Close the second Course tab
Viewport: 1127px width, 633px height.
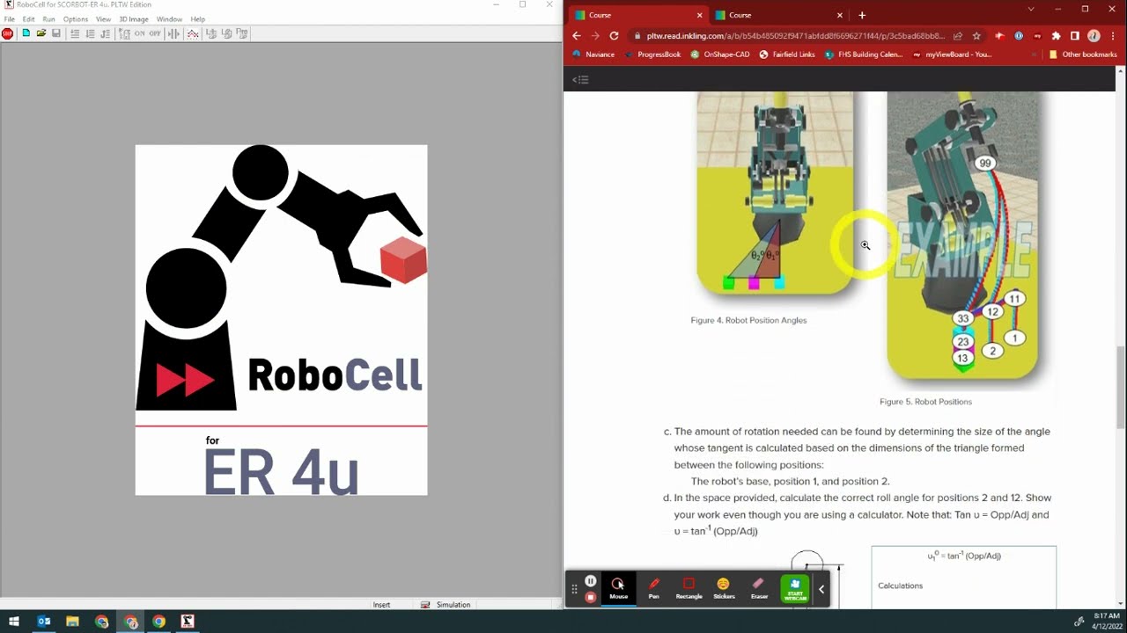[x=839, y=15]
